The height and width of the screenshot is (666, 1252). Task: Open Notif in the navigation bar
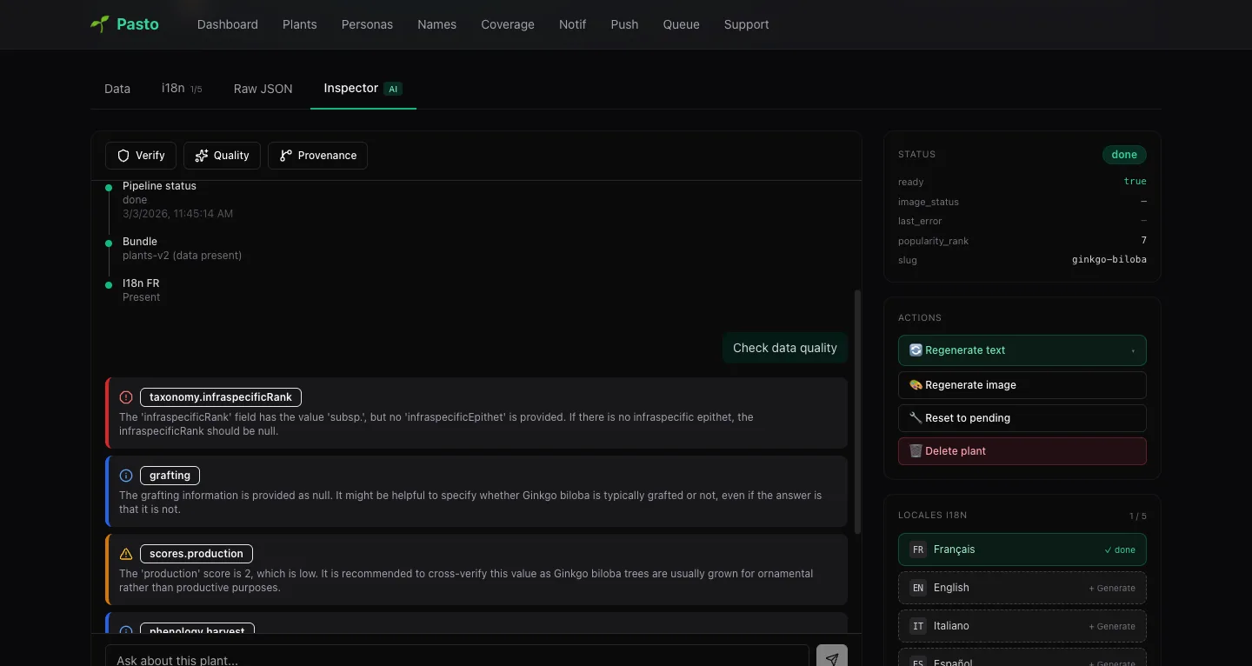573,24
